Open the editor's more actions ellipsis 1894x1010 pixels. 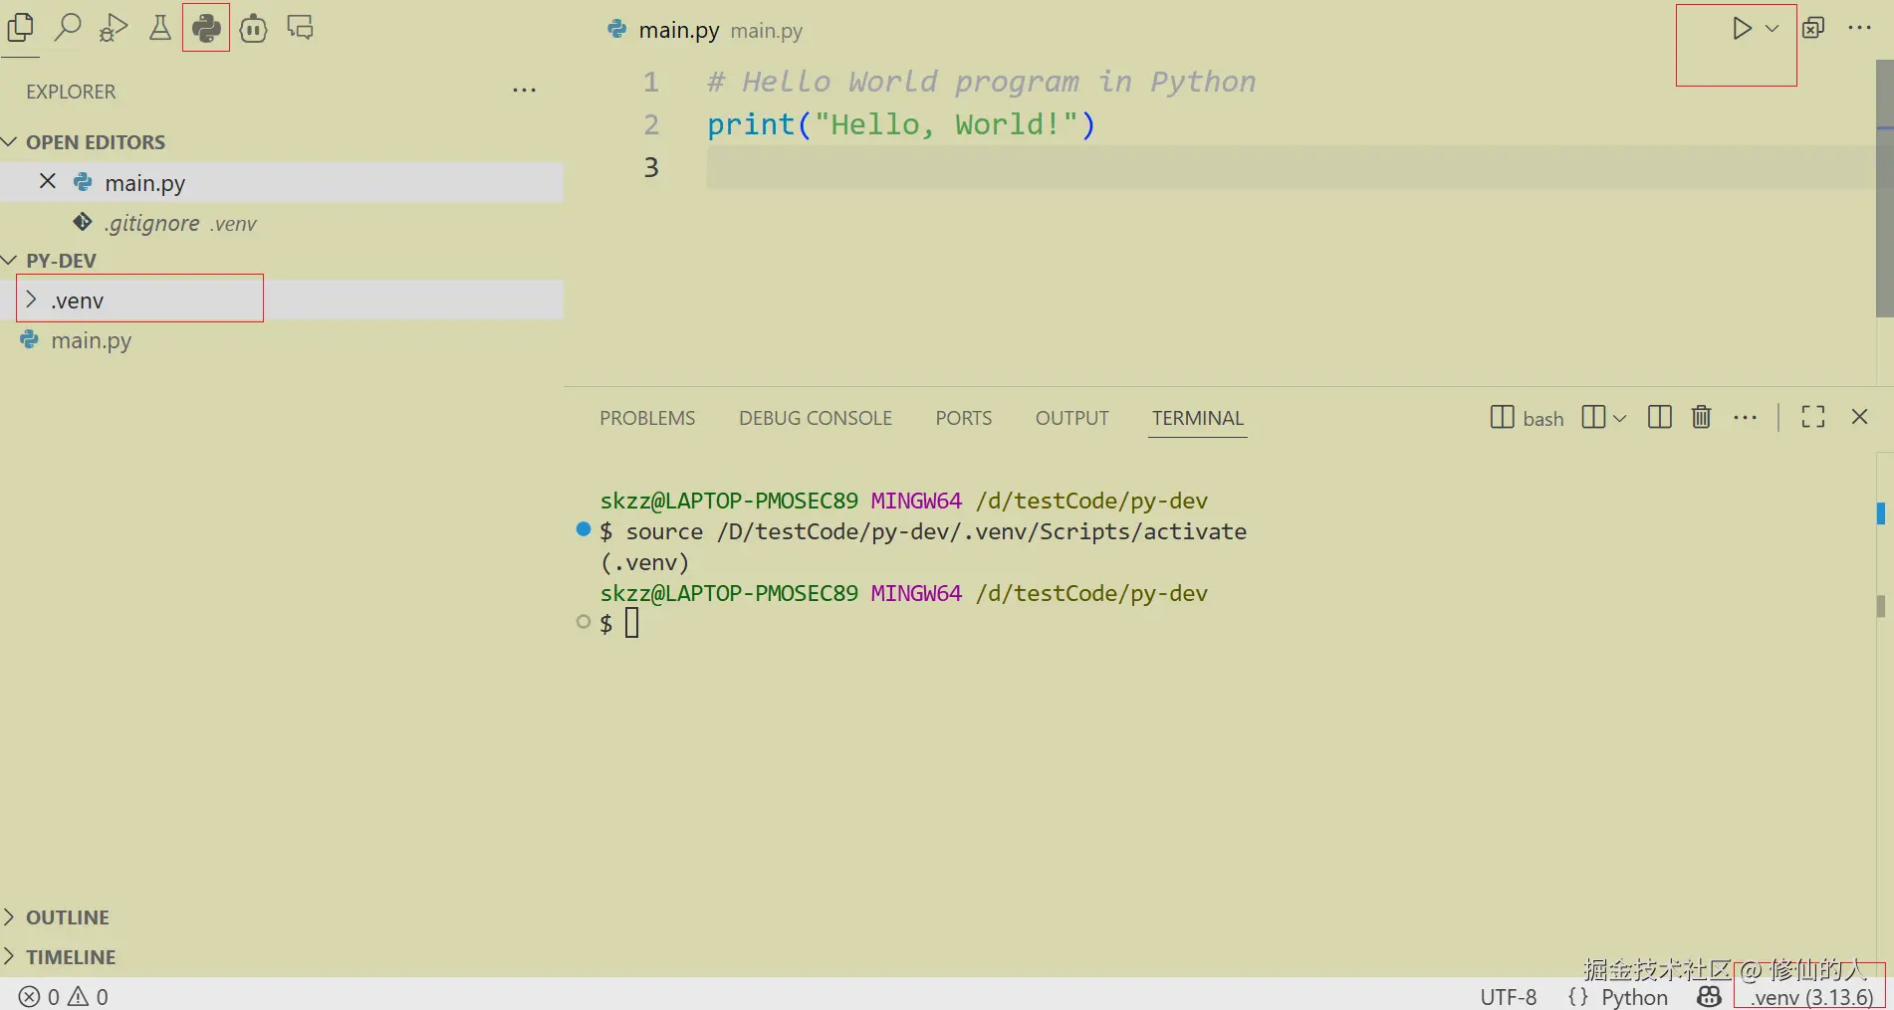click(1859, 28)
